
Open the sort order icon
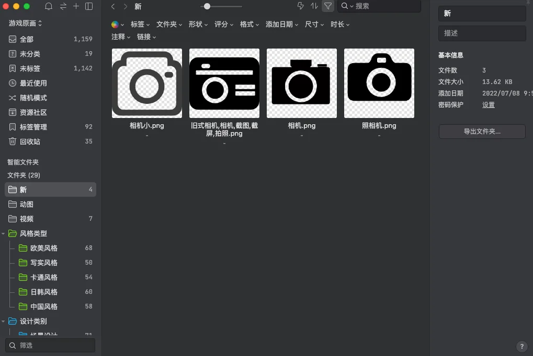coord(314,6)
